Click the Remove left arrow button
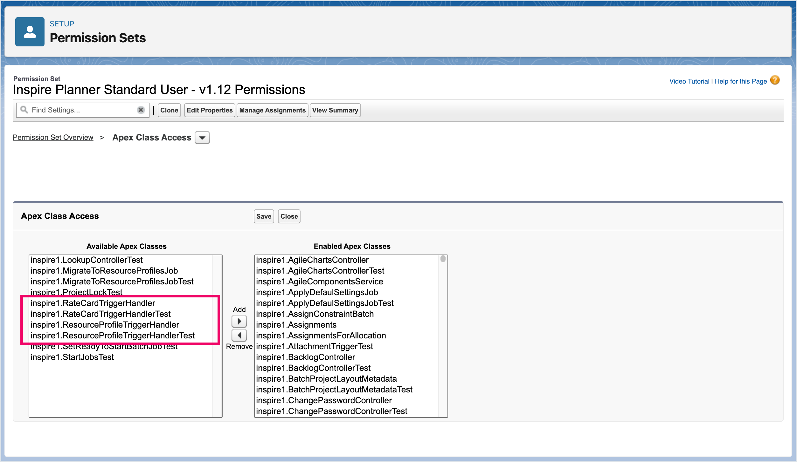The width and height of the screenshot is (797, 462). 239,335
